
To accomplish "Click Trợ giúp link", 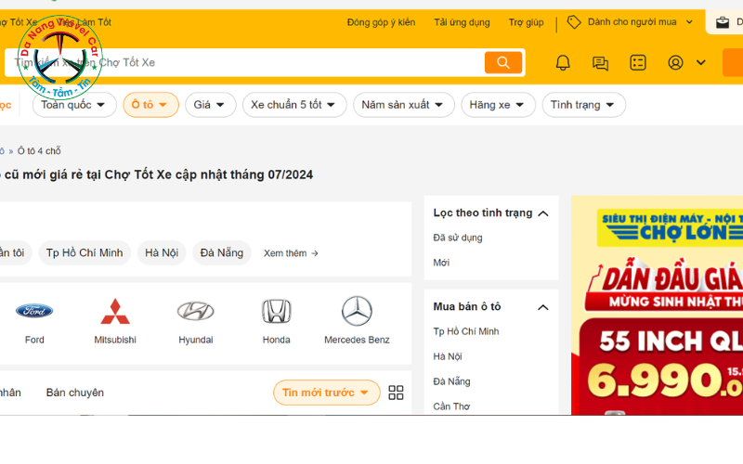I will pos(526,22).
